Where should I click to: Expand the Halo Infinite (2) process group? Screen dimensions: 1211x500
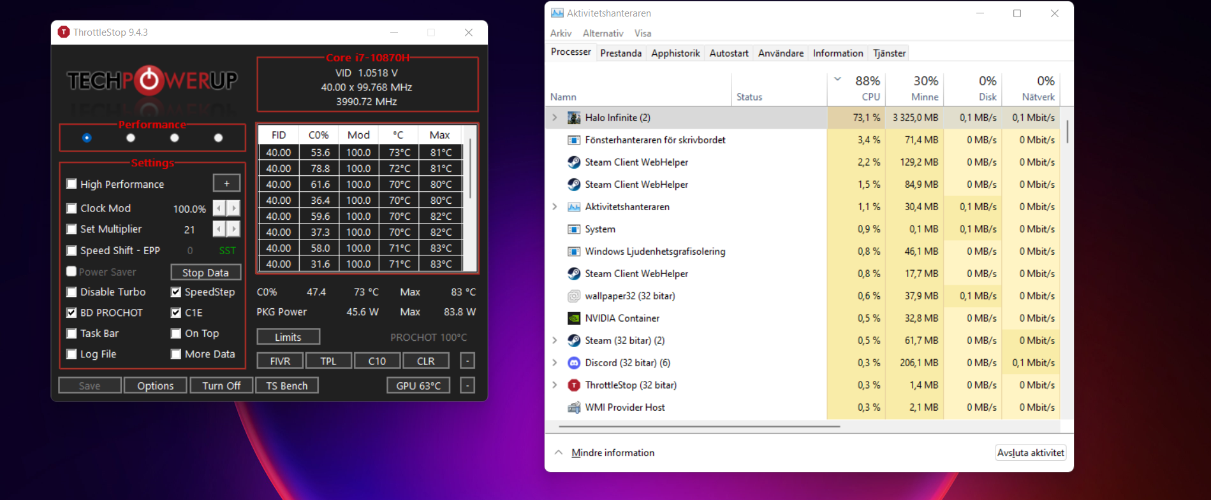(x=555, y=118)
